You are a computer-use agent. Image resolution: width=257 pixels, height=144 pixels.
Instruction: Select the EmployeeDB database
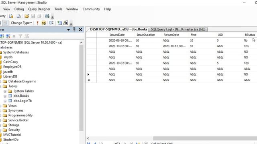pos(12,67)
